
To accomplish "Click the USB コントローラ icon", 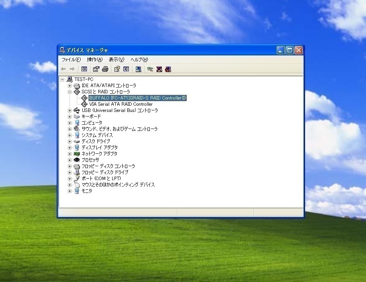I will point(77,110).
